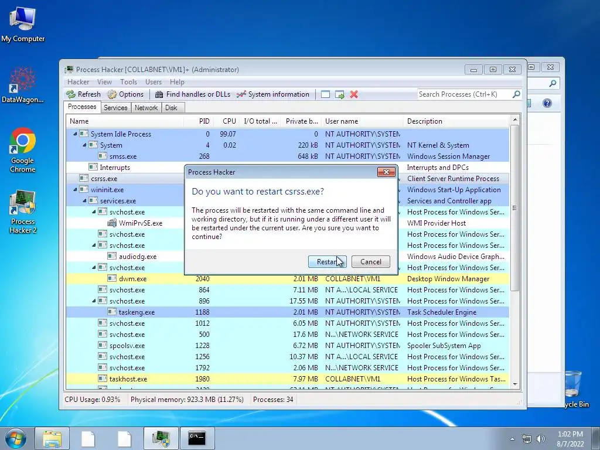Open the Hacker menu
The image size is (600, 450).
[x=78, y=82]
